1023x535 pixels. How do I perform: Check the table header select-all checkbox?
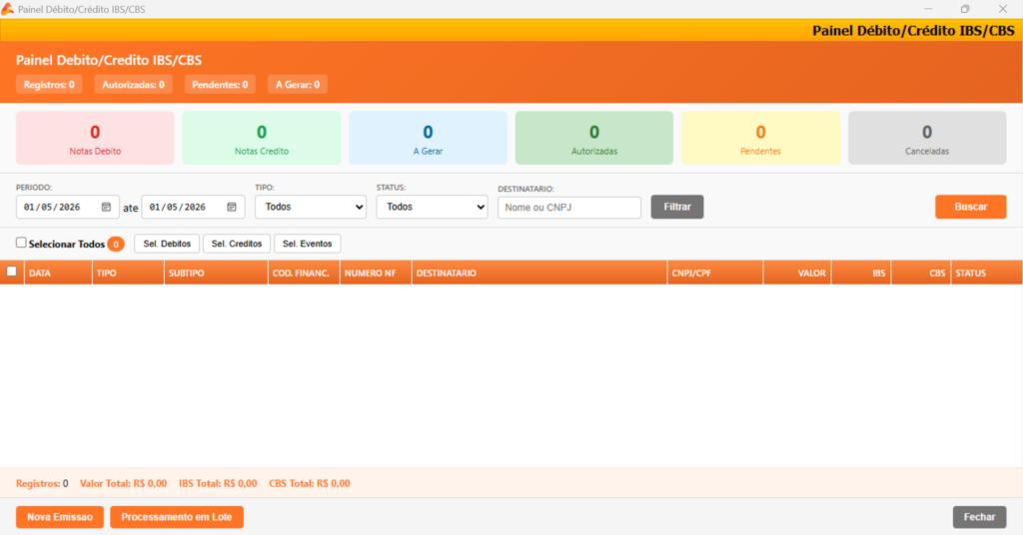[12, 271]
